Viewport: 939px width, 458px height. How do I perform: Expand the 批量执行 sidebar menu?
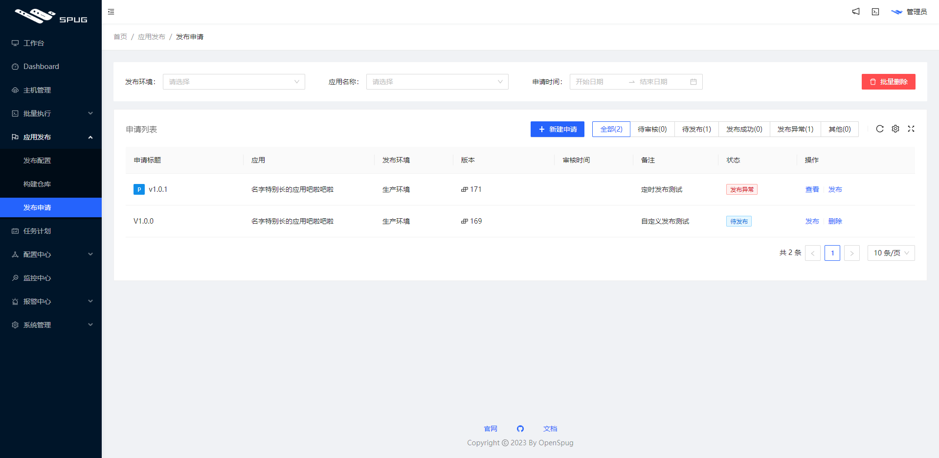coord(51,114)
